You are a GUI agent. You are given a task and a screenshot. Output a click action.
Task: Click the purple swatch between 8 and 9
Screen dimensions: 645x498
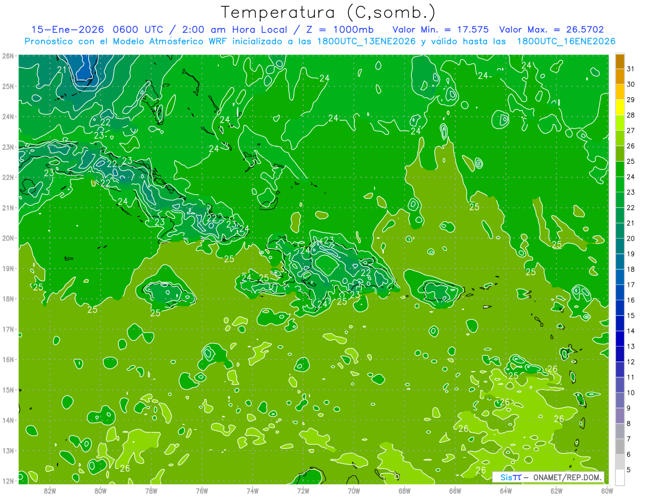click(x=620, y=416)
